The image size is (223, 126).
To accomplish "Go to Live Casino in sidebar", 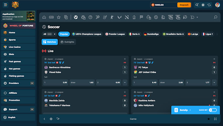I will 18,47.
